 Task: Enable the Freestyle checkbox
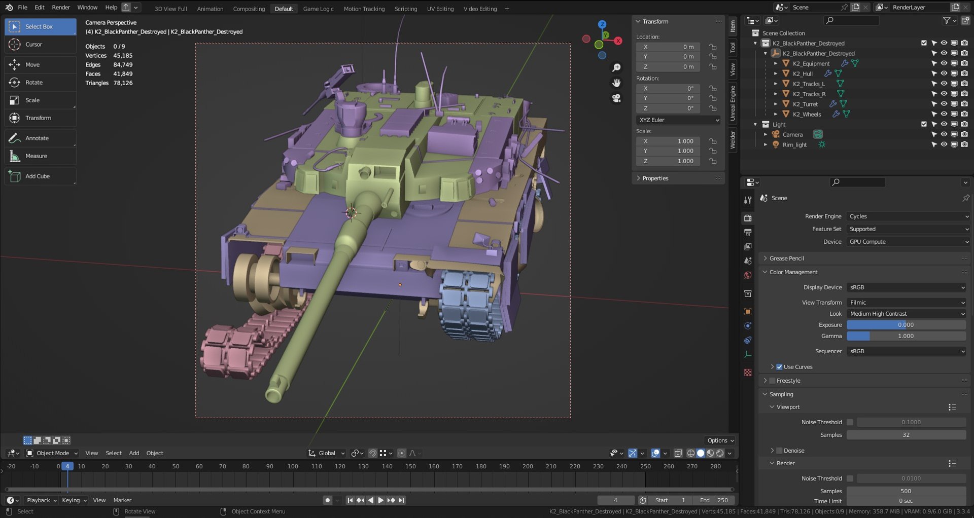[x=772, y=381]
